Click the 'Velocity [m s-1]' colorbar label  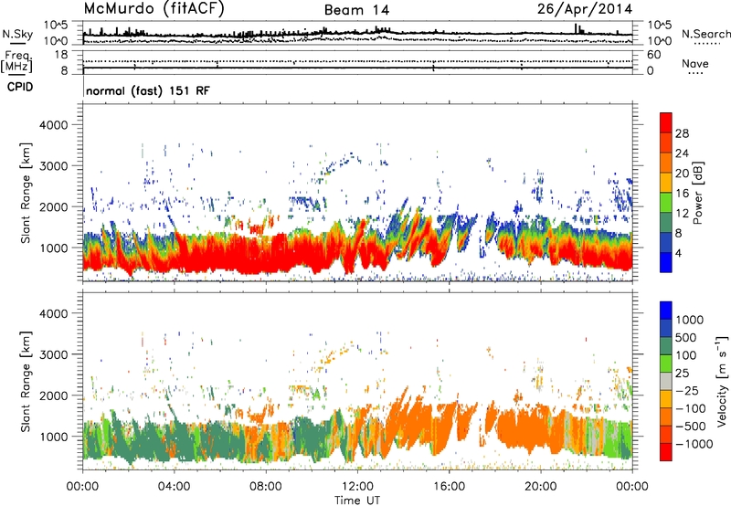click(722, 381)
